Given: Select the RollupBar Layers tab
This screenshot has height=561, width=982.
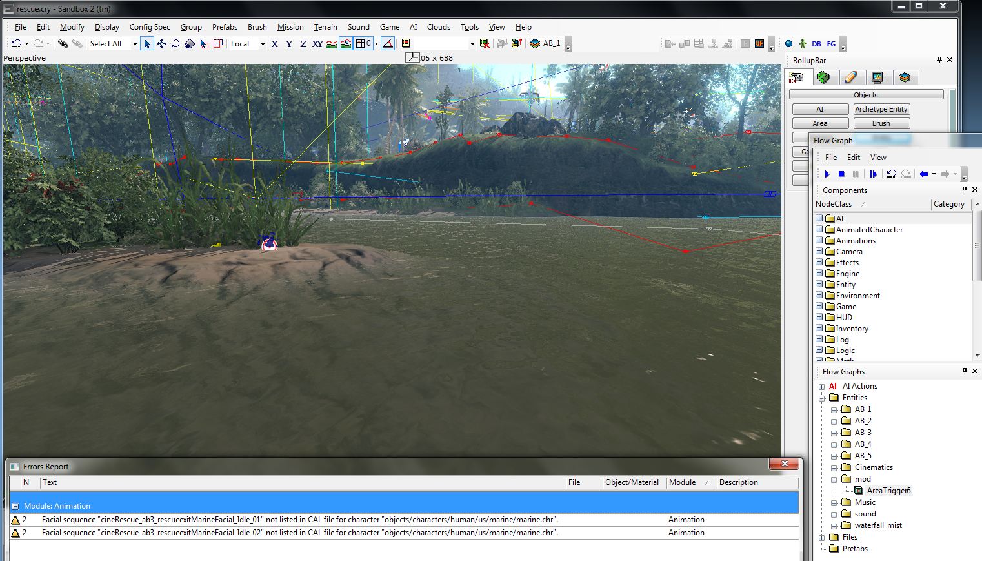Looking at the screenshot, I should point(905,77).
